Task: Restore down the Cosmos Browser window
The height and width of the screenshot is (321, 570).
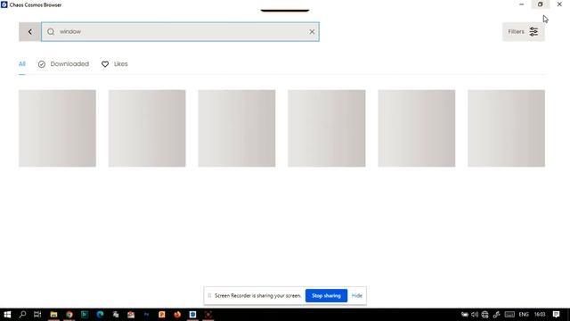Action: 541,4
